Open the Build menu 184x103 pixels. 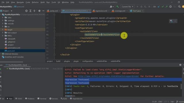43,2
